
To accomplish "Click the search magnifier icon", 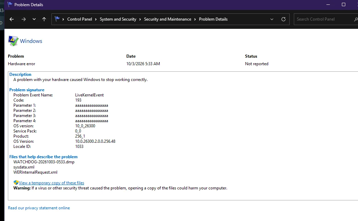I will [356, 20].
